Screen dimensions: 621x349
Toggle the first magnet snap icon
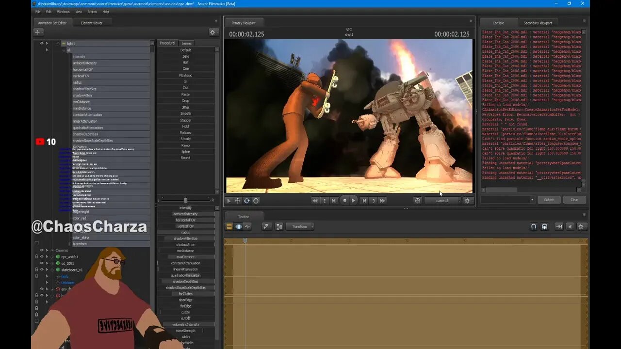coord(534,226)
